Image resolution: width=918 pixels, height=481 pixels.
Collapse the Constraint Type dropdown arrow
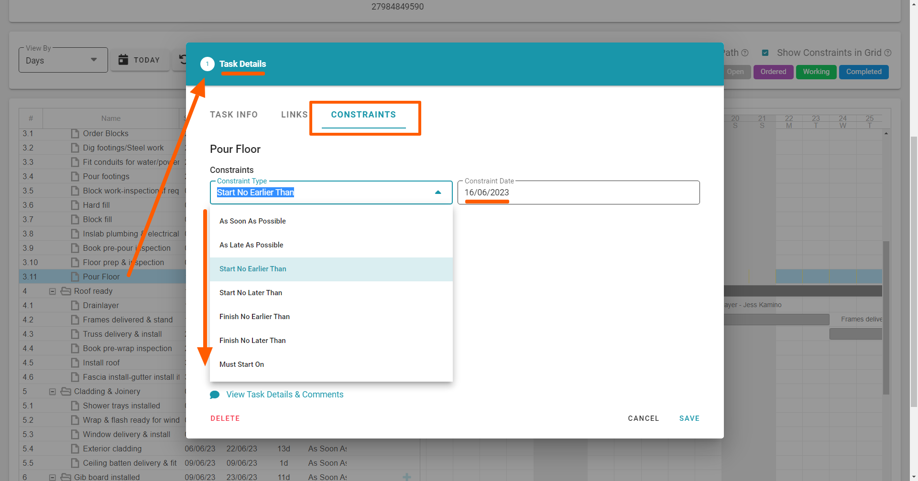[x=438, y=192]
